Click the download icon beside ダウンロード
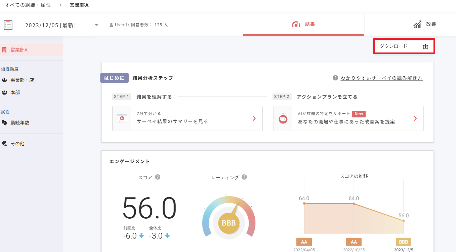Viewport: 456px width, 252px height. [425, 46]
